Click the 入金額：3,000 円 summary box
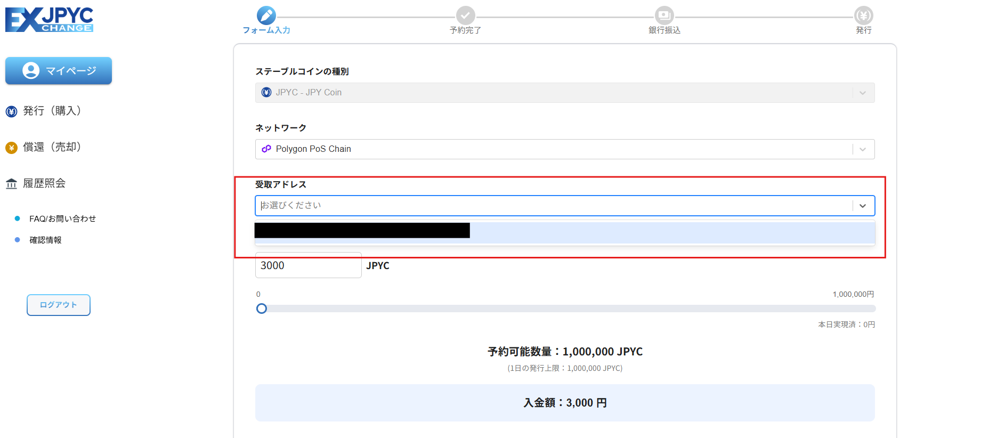The image size is (997, 438). [565, 403]
